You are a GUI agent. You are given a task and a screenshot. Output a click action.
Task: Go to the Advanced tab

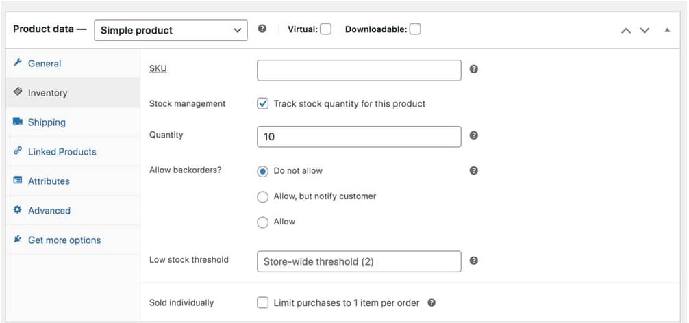pyautogui.click(x=73, y=210)
